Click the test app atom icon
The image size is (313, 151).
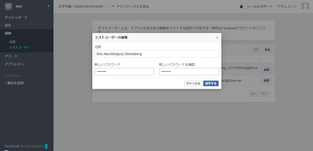8,7
